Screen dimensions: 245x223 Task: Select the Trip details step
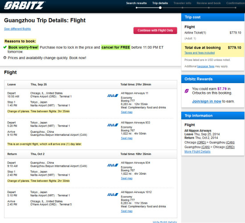click(x=160, y=3)
